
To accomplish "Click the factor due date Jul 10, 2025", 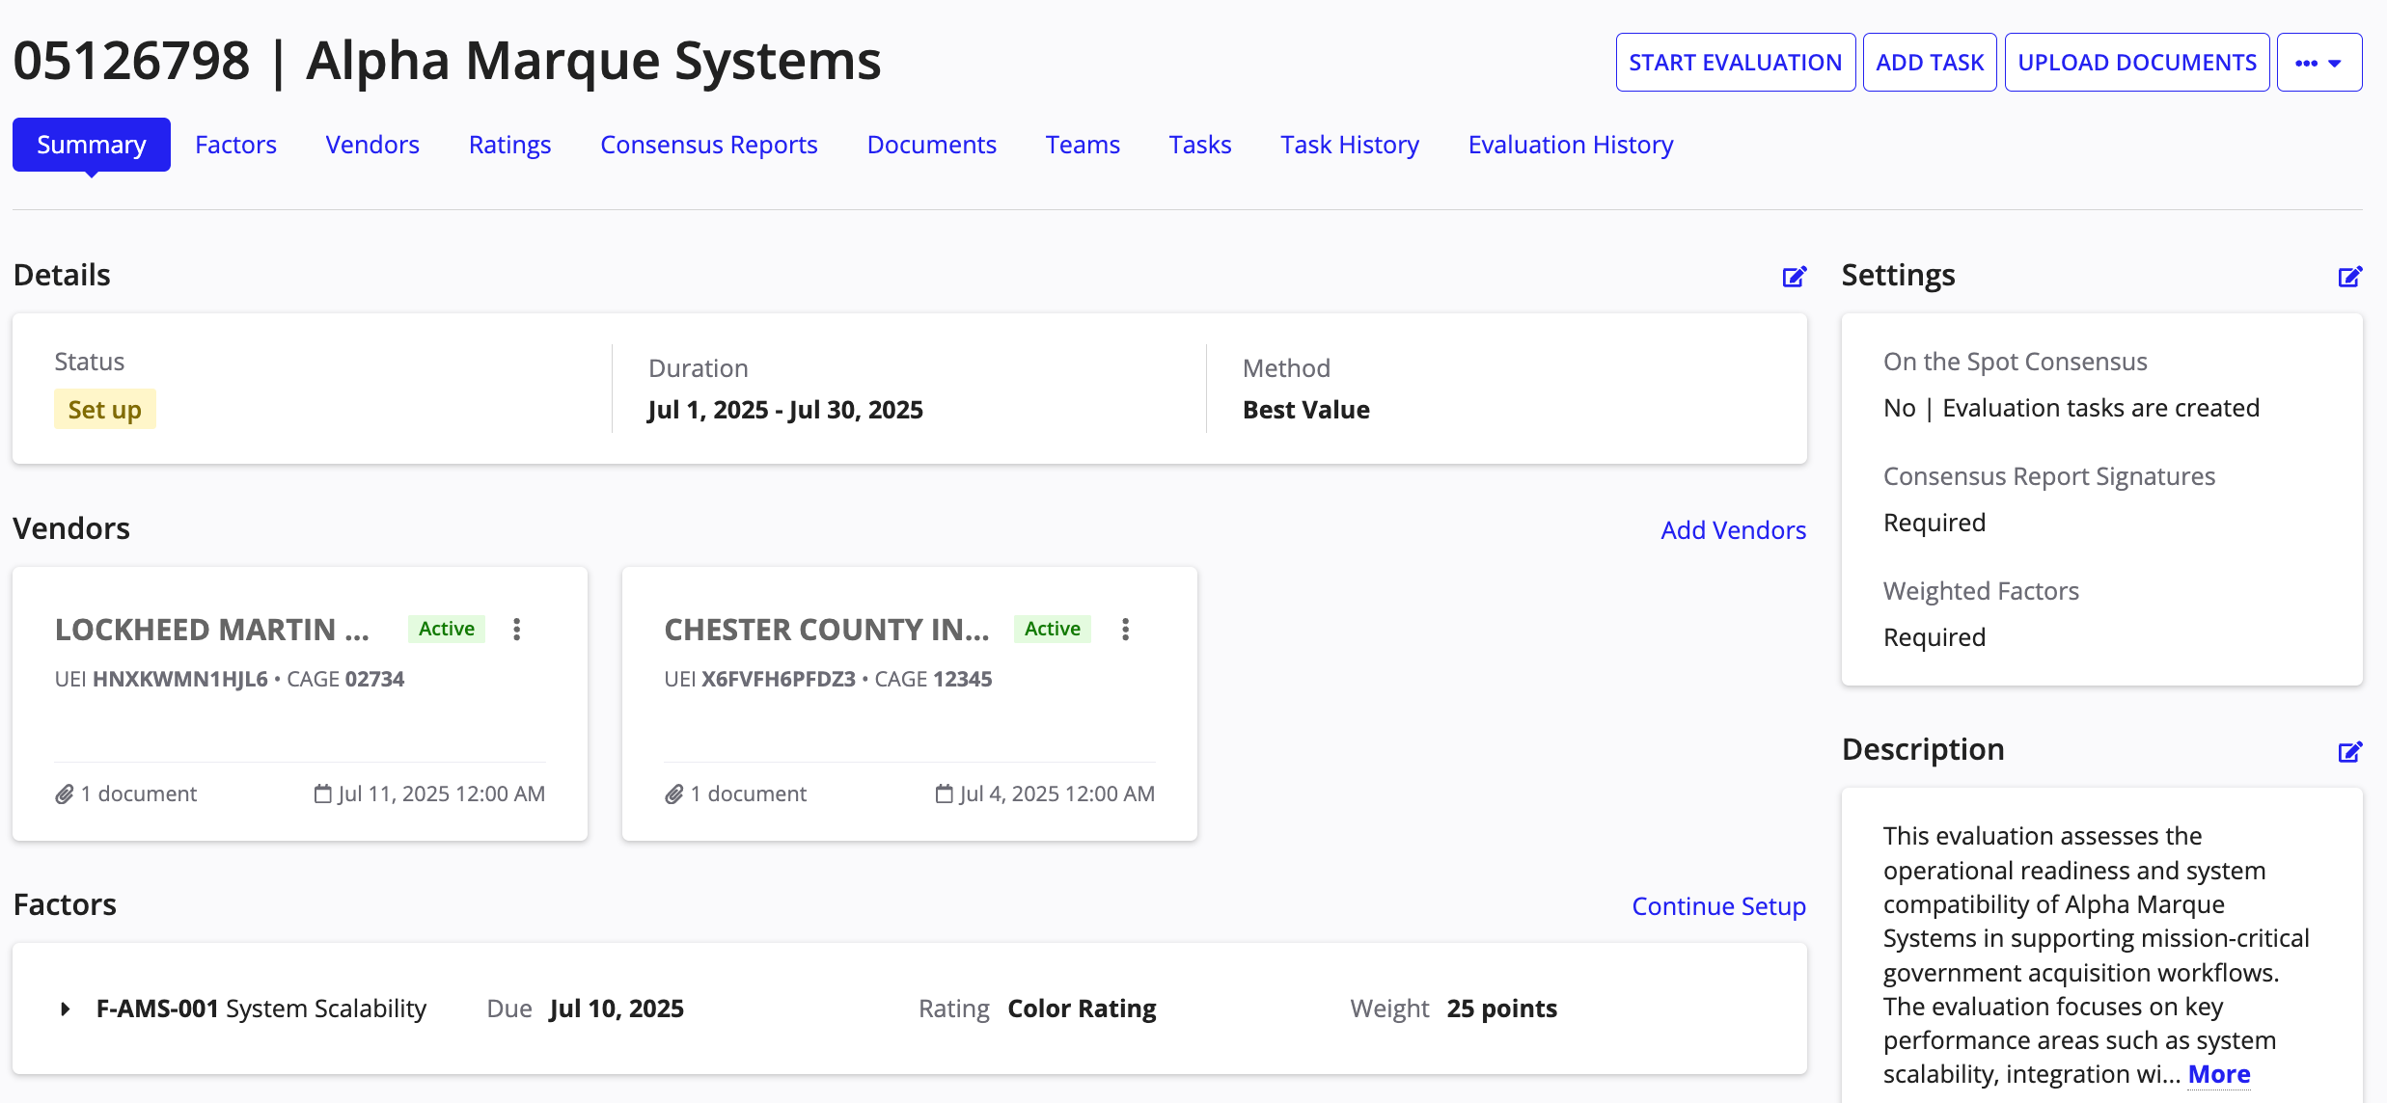I will tap(617, 1009).
